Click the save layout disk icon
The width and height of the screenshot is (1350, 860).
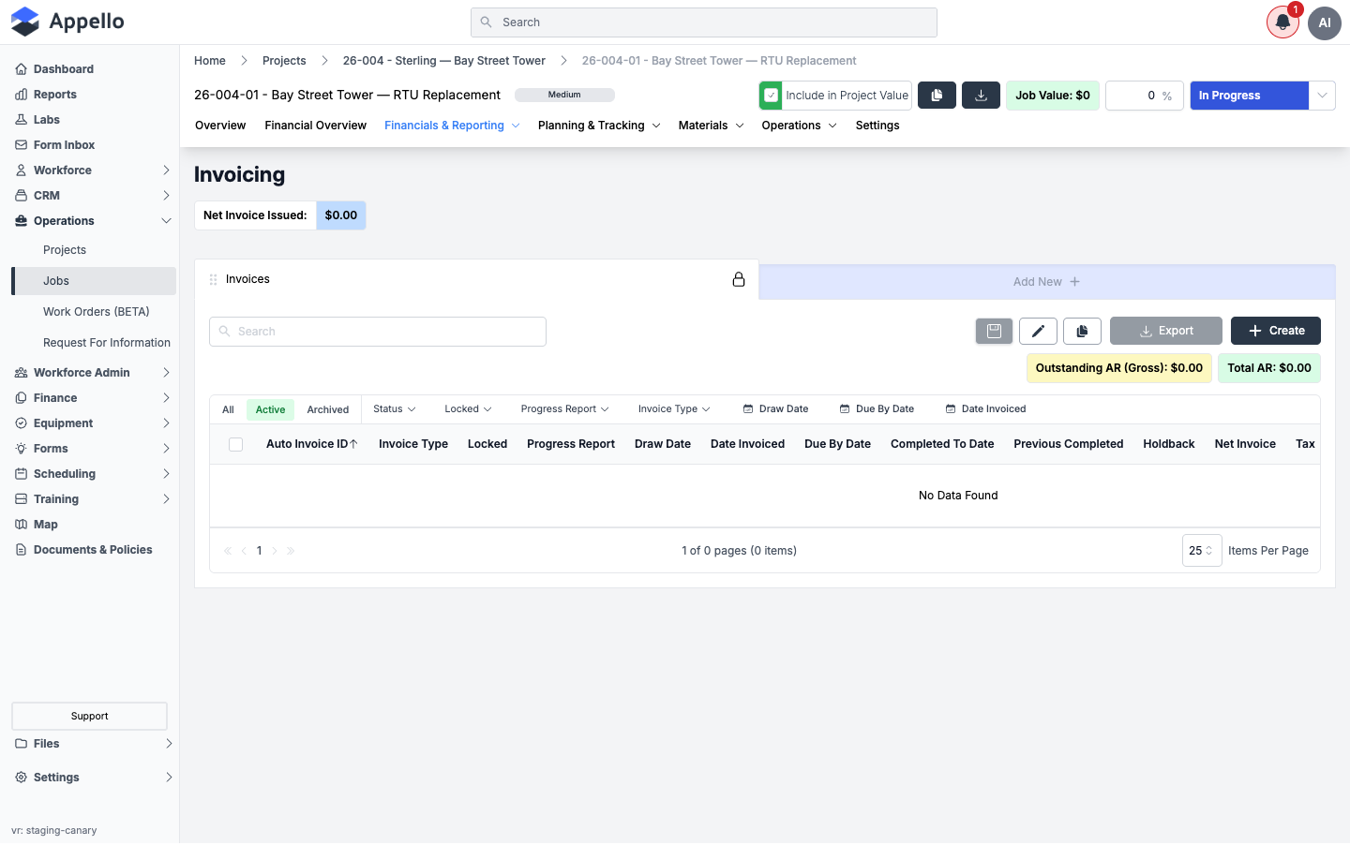point(994,331)
